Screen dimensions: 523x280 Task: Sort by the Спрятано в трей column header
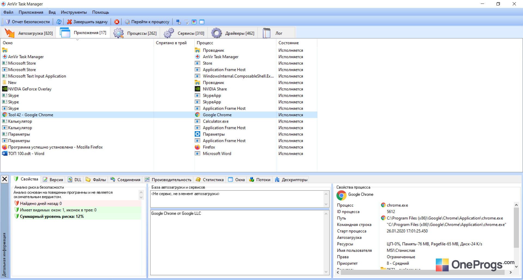(174, 43)
